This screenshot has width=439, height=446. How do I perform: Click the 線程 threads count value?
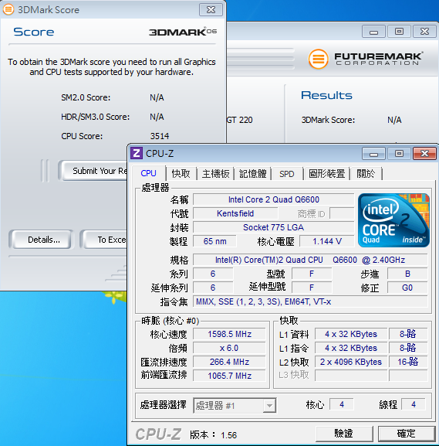414,404
